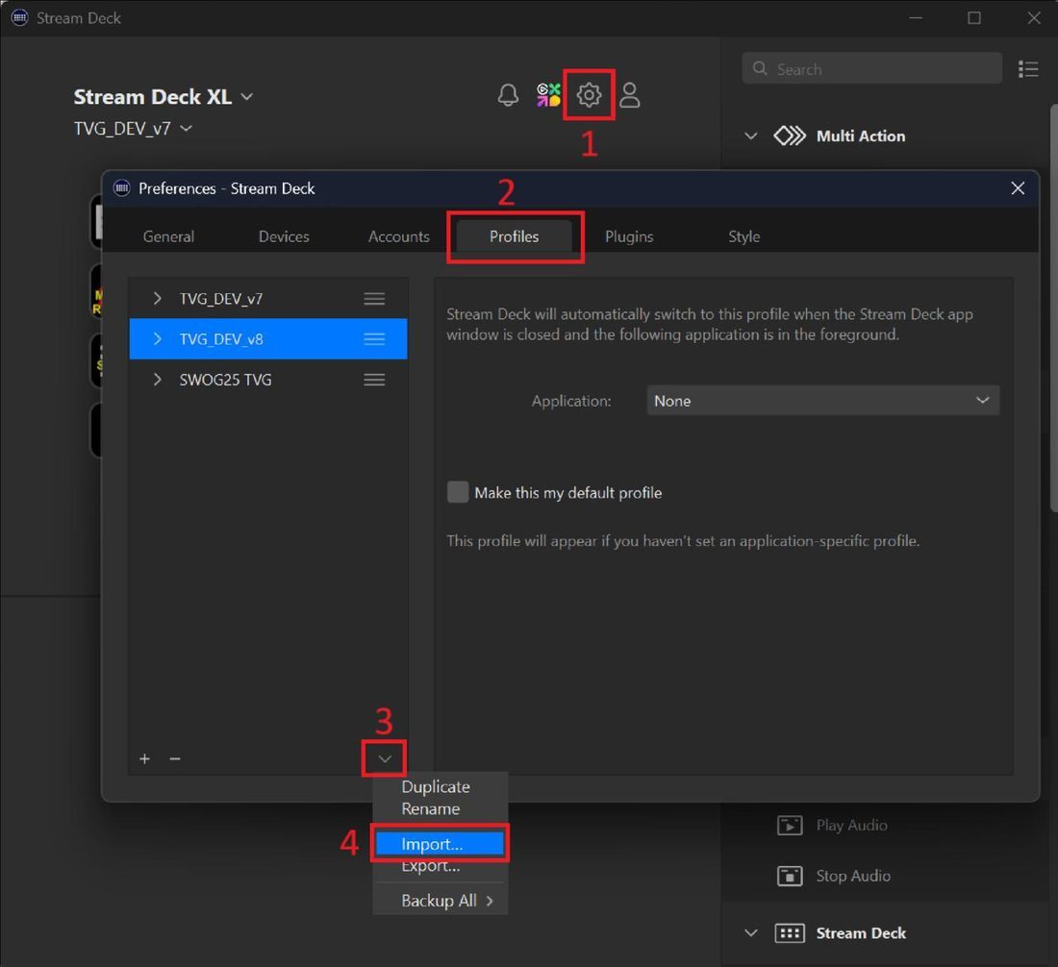Click the Stop Audio action label
Viewport: 1058px width, 967px height.
pos(853,876)
